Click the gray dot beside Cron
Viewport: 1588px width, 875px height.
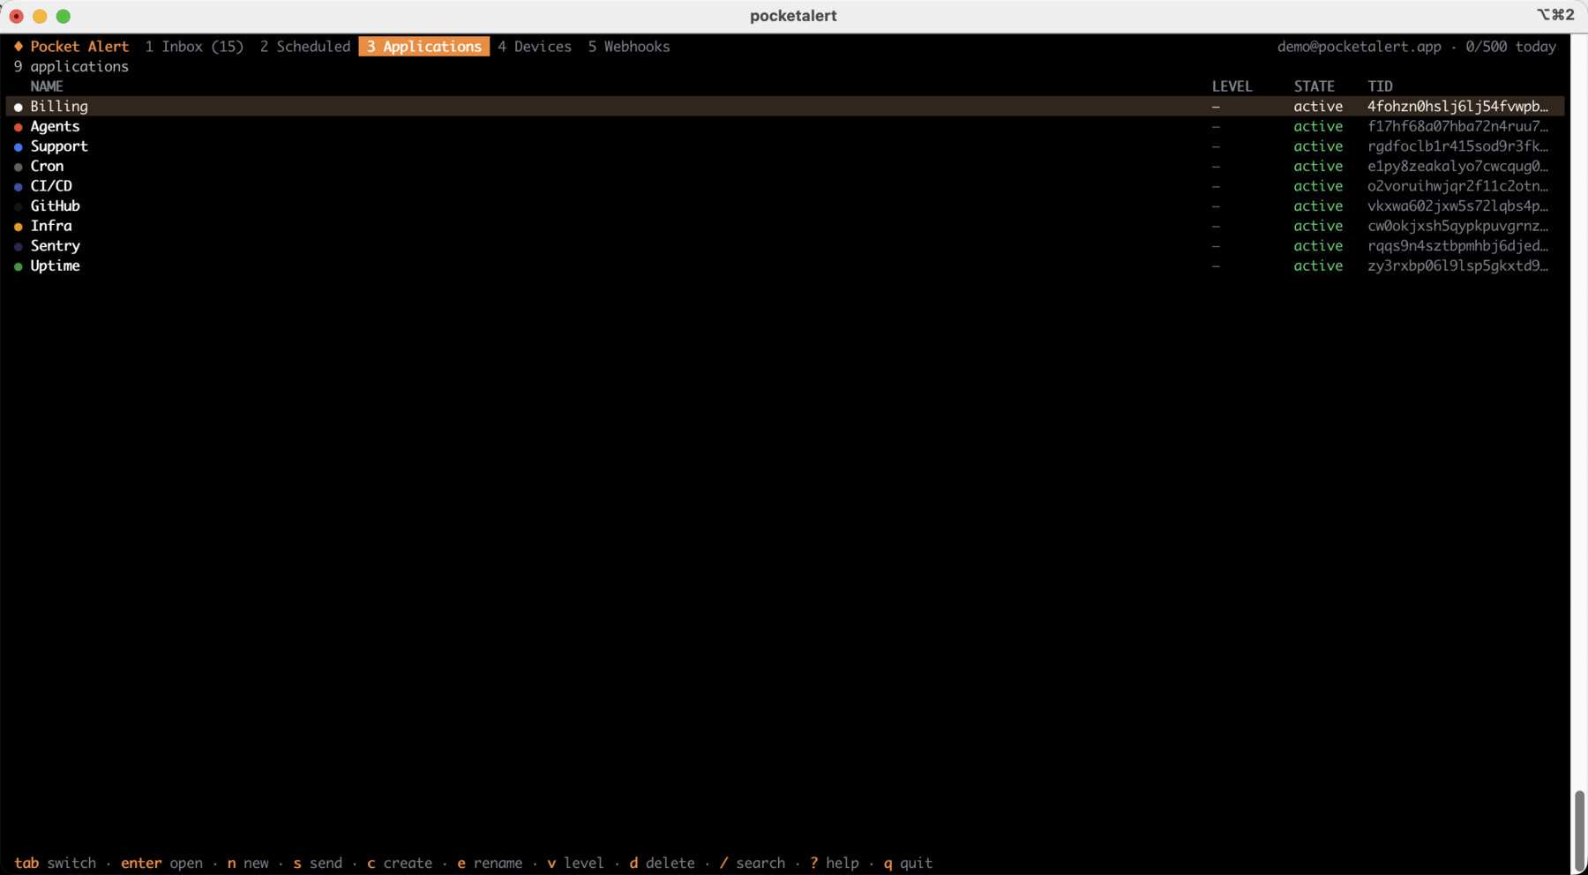(19, 167)
